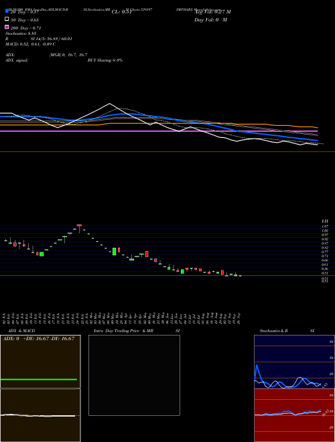Click the white 50 Day EMA legend swatch
This screenshot has height=442, width=335.
(x=7, y=19)
